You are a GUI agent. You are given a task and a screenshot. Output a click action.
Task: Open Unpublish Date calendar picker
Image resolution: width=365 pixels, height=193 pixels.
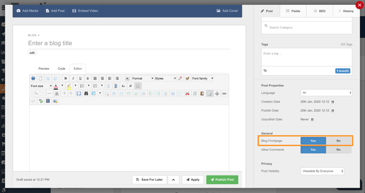312,120
